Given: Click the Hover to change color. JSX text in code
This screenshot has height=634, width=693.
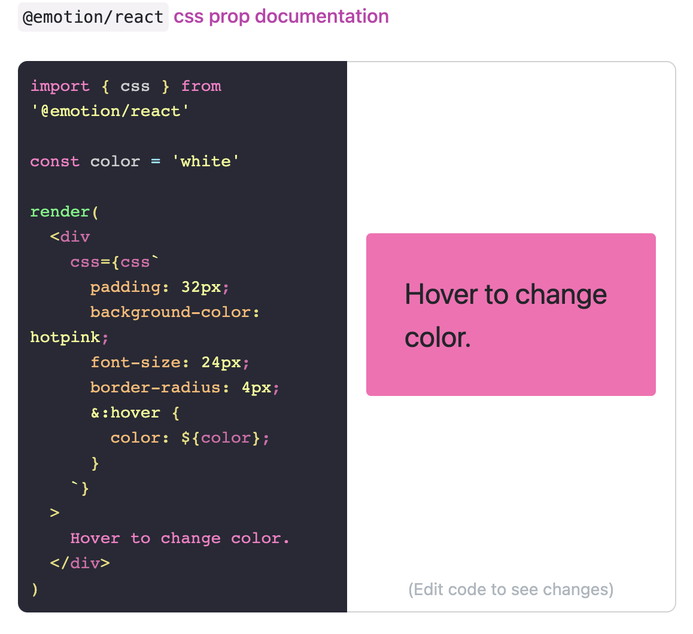Looking at the screenshot, I should click(180, 538).
